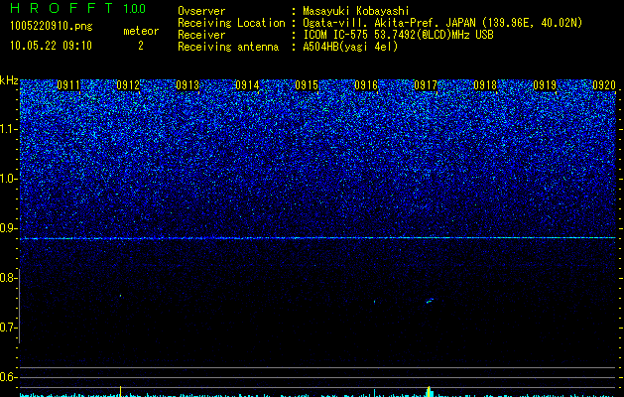Click the 0911 time marker

pos(68,85)
